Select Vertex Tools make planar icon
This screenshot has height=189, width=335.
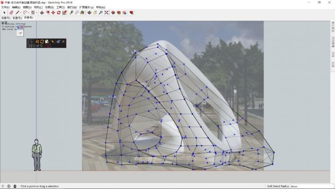(x=58, y=41)
